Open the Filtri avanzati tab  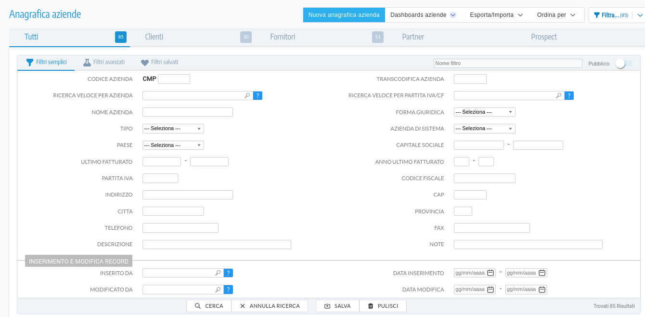(x=104, y=62)
